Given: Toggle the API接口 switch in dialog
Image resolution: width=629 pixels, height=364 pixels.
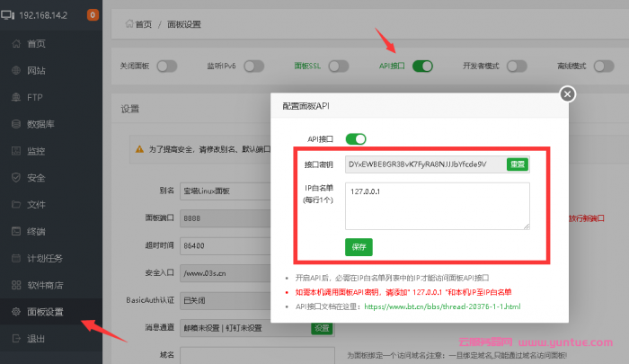Looking at the screenshot, I should (356, 138).
